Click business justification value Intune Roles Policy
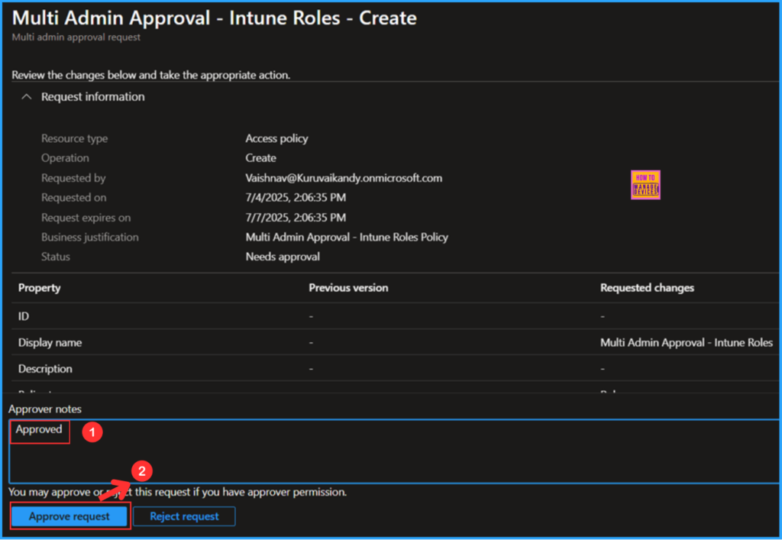The image size is (782, 540). tap(347, 238)
